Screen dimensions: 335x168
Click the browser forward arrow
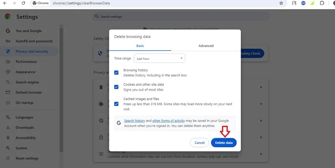pos(14,3)
